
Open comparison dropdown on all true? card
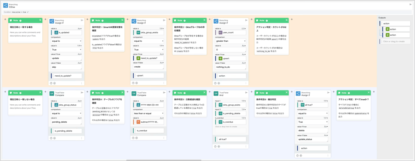tap(312, 113)
